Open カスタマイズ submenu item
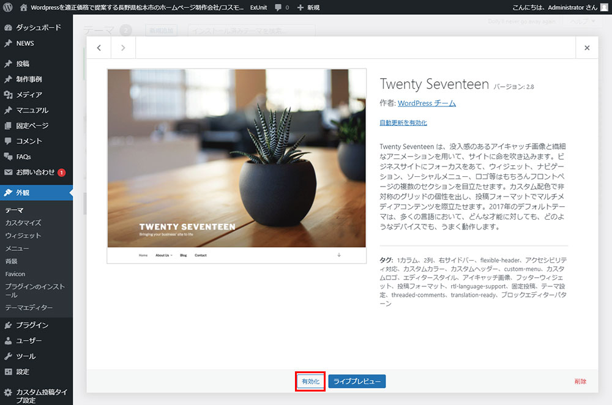Screen dimensions: 612x405 [x=23, y=223]
